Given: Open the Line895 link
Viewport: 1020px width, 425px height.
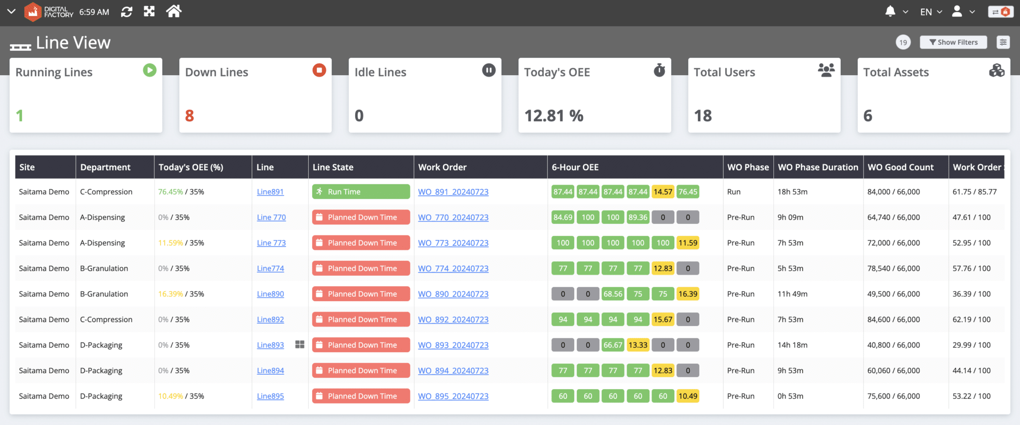Looking at the screenshot, I should 270,396.
